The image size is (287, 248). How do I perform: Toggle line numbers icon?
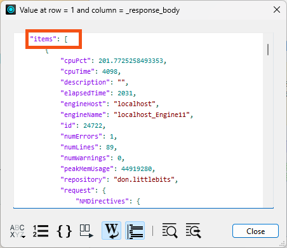tap(41, 231)
